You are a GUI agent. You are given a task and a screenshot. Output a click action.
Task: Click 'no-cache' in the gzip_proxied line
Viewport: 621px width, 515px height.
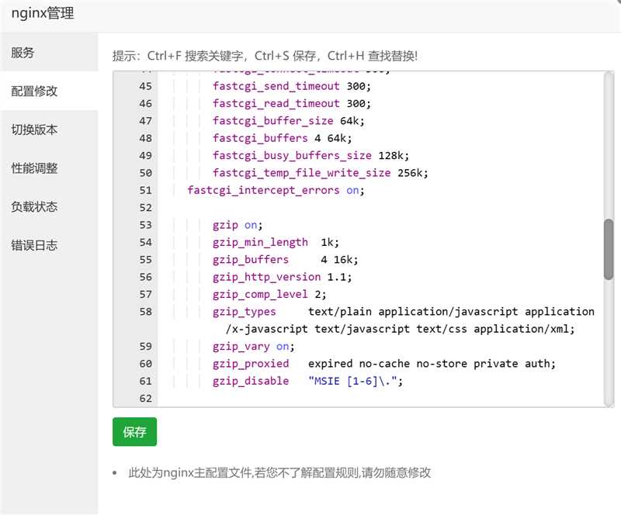tap(384, 364)
